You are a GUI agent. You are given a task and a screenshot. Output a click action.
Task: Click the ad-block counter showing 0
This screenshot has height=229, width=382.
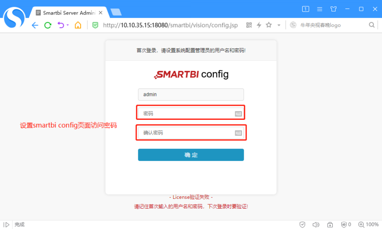[346, 225]
